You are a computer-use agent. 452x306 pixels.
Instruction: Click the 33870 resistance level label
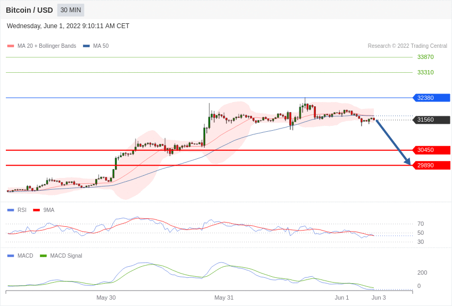pyautogui.click(x=425, y=57)
